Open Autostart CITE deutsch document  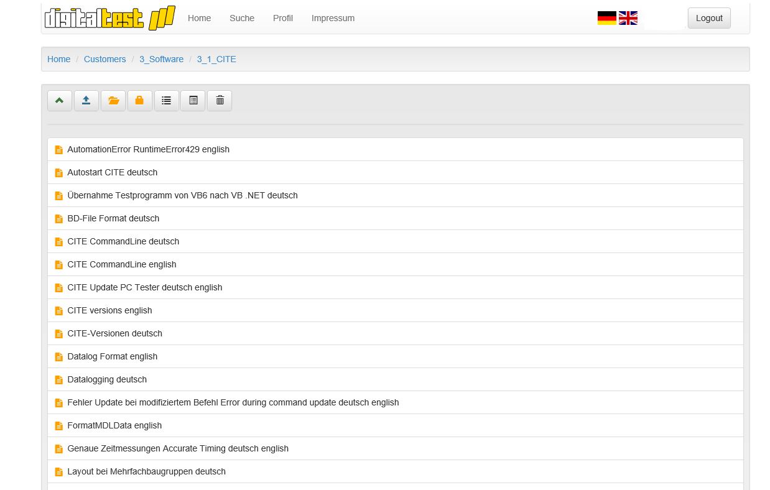(113, 172)
